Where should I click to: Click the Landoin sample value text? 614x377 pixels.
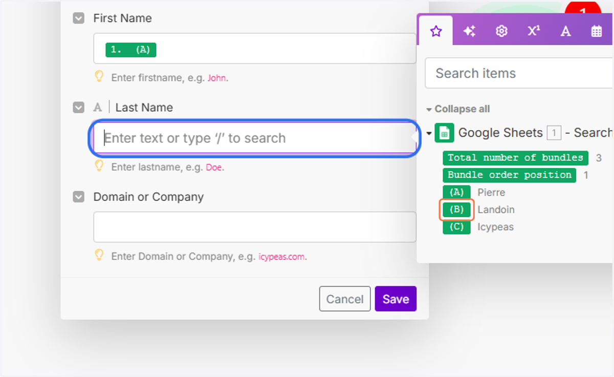pyautogui.click(x=496, y=210)
